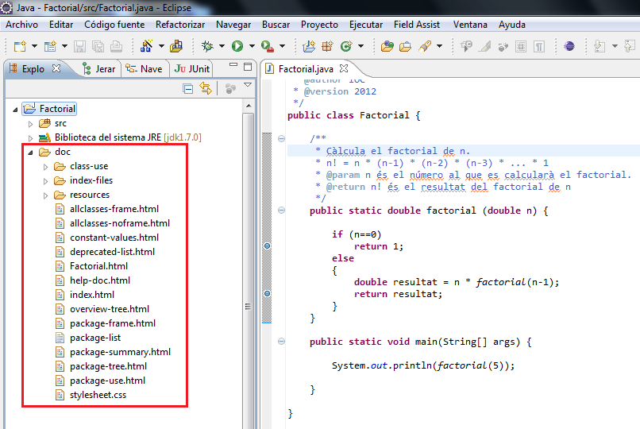Collapse the factorial method Javadoc fold marker
Image resolution: width=640 pixels, height=429 pixels.
coord(281,138)
